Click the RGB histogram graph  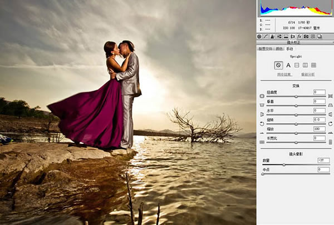[296, 8]
